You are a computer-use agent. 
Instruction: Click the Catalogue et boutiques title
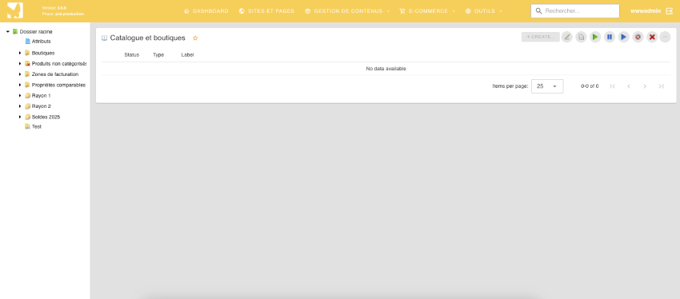tap(147, 38)
